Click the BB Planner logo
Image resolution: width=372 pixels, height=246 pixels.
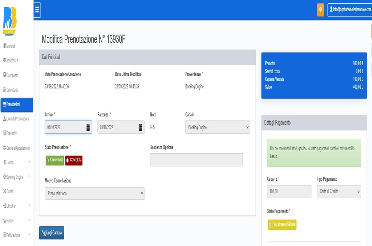[10, 21]
